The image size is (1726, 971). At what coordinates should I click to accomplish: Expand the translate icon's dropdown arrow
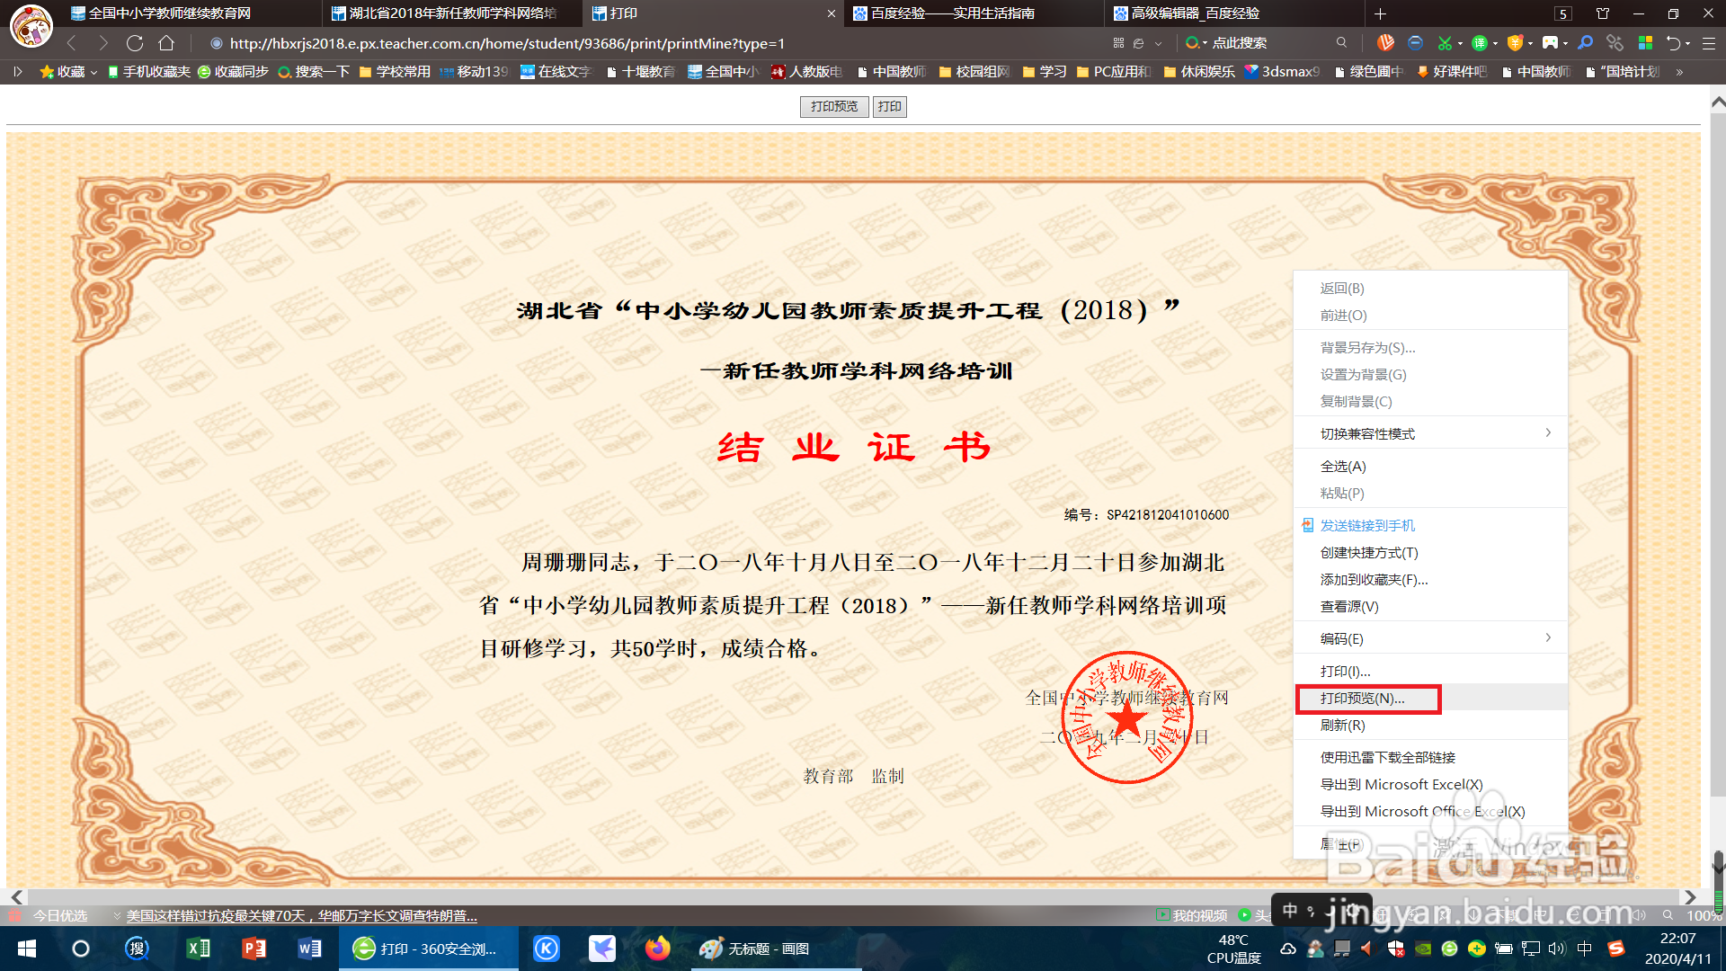tap(1495, 43)
